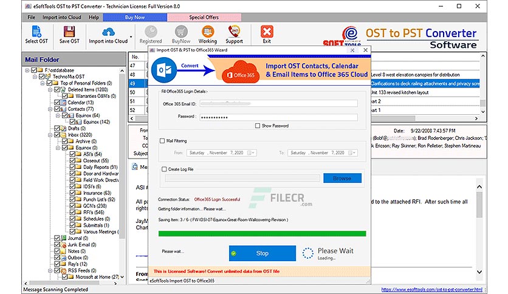Screen dimensions: 508x294
Task: Open the Buy Now menu tab
Action: click(x=135, y=17)
